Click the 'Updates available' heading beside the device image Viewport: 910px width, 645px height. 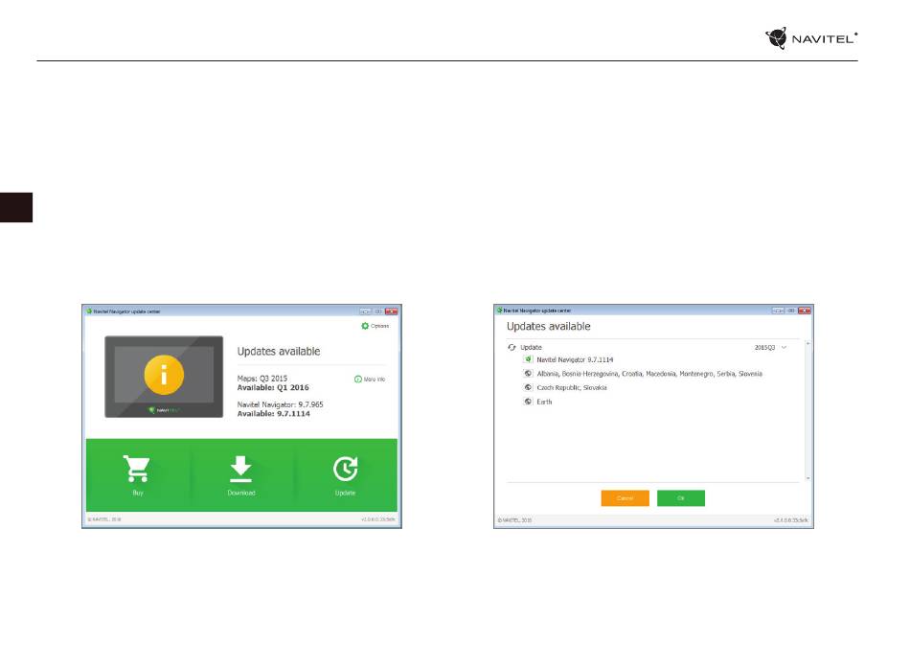pos(279,351)
